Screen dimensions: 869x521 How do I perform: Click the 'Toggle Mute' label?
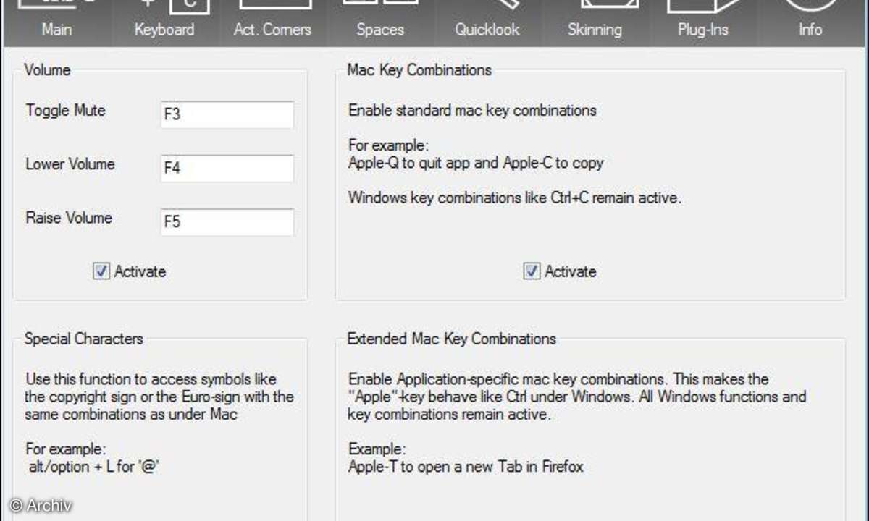click(66, 111)
